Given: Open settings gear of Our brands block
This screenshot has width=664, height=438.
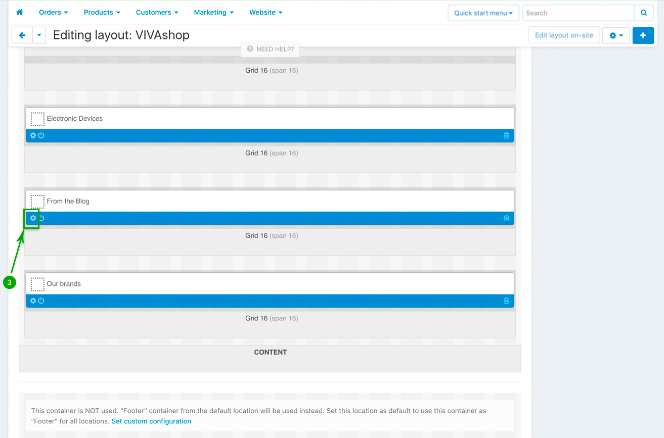Looking at the screenshot, I should [x=33, y=301].
